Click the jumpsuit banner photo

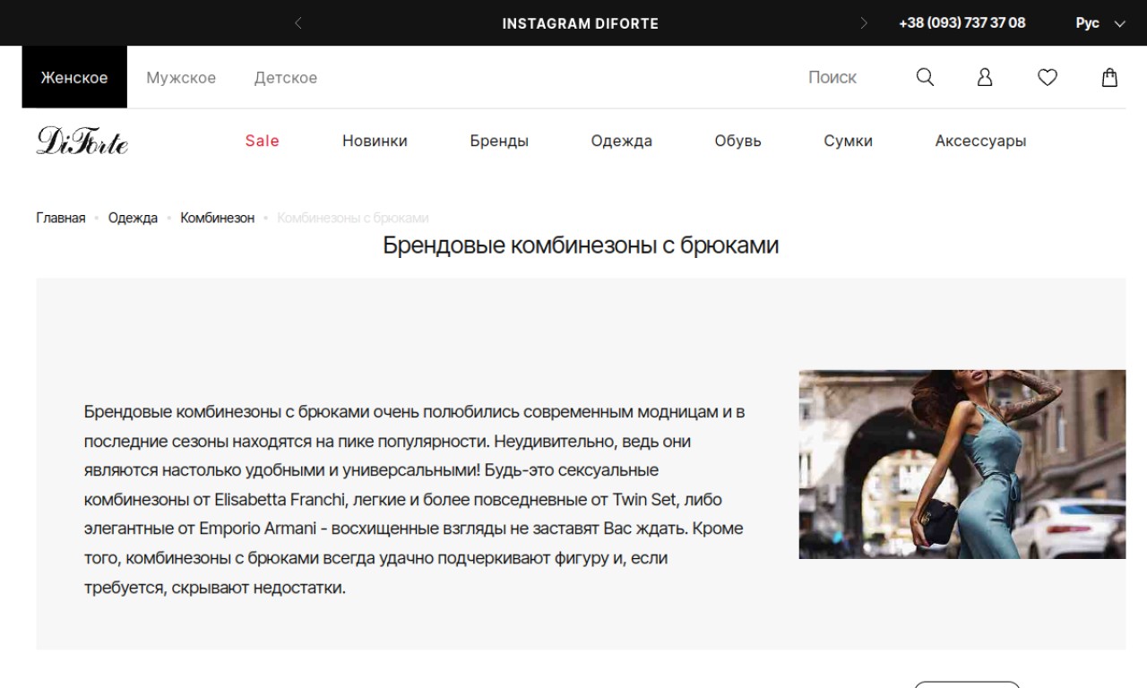[962, 464]
